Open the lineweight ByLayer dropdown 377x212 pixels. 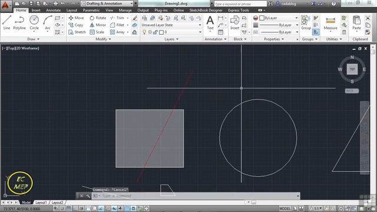[279, 25]
